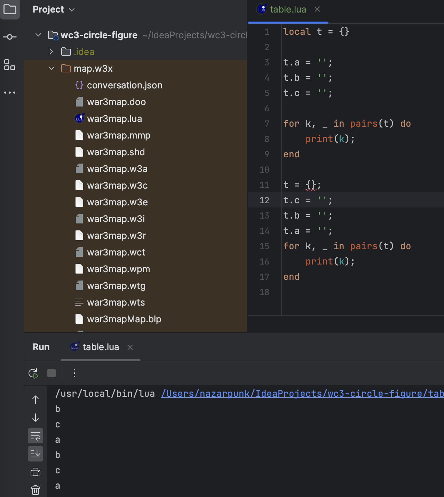Image resolution: width=444 pixels, height=497 pixels.
Task: Clear all console output with trash icon
Action: 35,490
